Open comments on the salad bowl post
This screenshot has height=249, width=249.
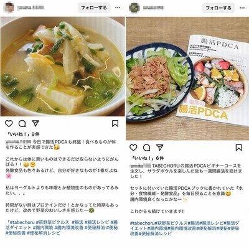[147, 148]
